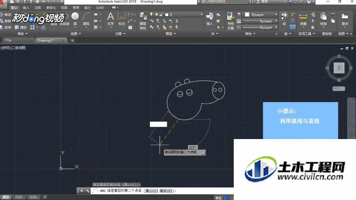Image resolution: width=356 pixels, height=200 pixels.
Task: Click the Cut scissors icon in Clipboard
Action: click(x=333, y=14)
